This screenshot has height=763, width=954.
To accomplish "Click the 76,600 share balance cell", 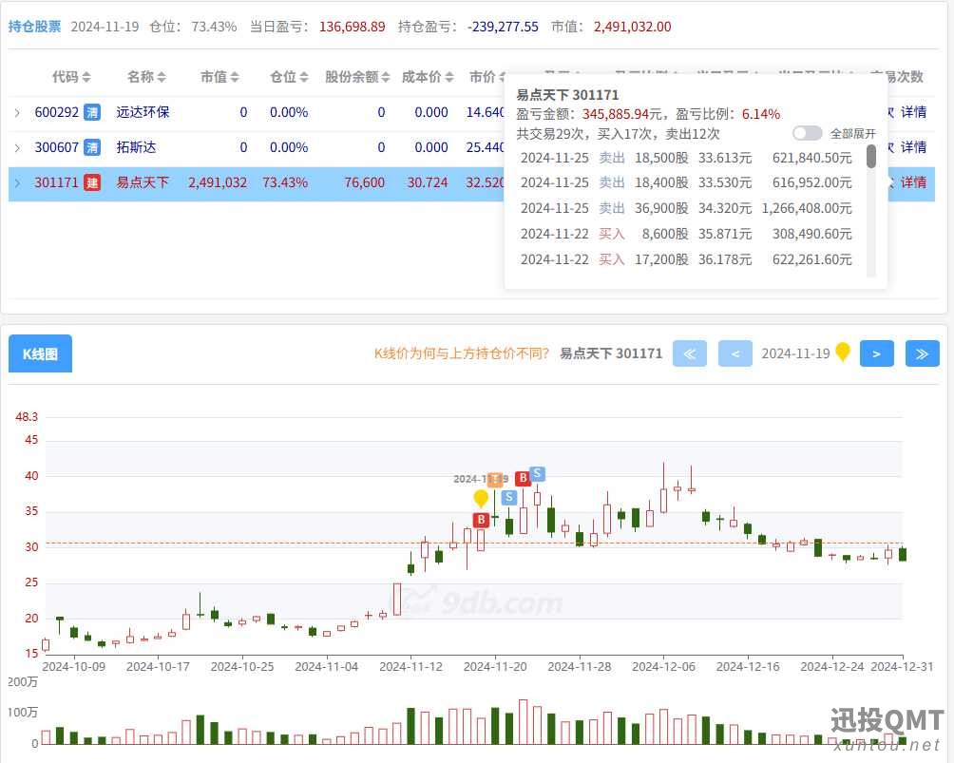I will [x=365, y=183].
